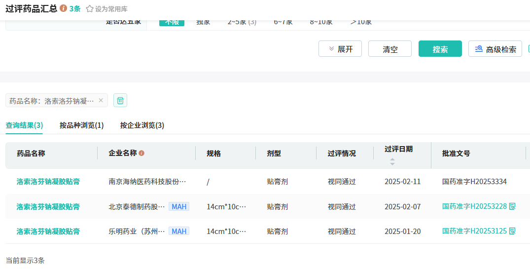Switch to 按品种浏览(1) tab
The width and height of the screenshot is (530, 272).
pyautogui.click(x=81, y=125)
